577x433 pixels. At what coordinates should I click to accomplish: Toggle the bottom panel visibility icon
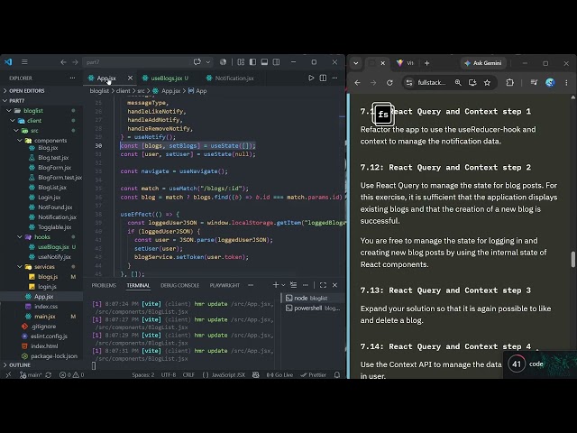click(264, 62)
